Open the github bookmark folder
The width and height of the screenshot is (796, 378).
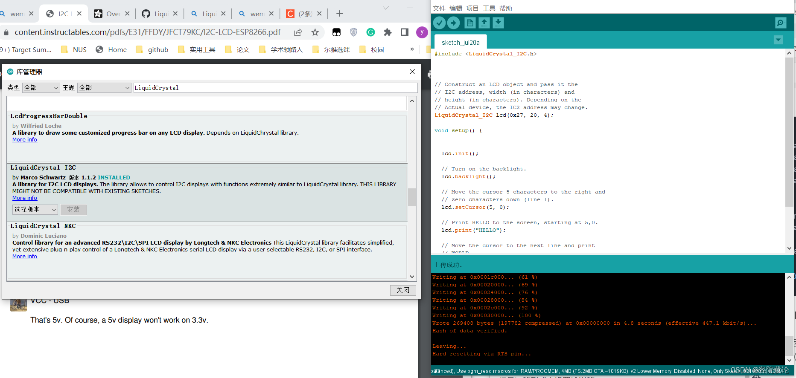[152, 50]
